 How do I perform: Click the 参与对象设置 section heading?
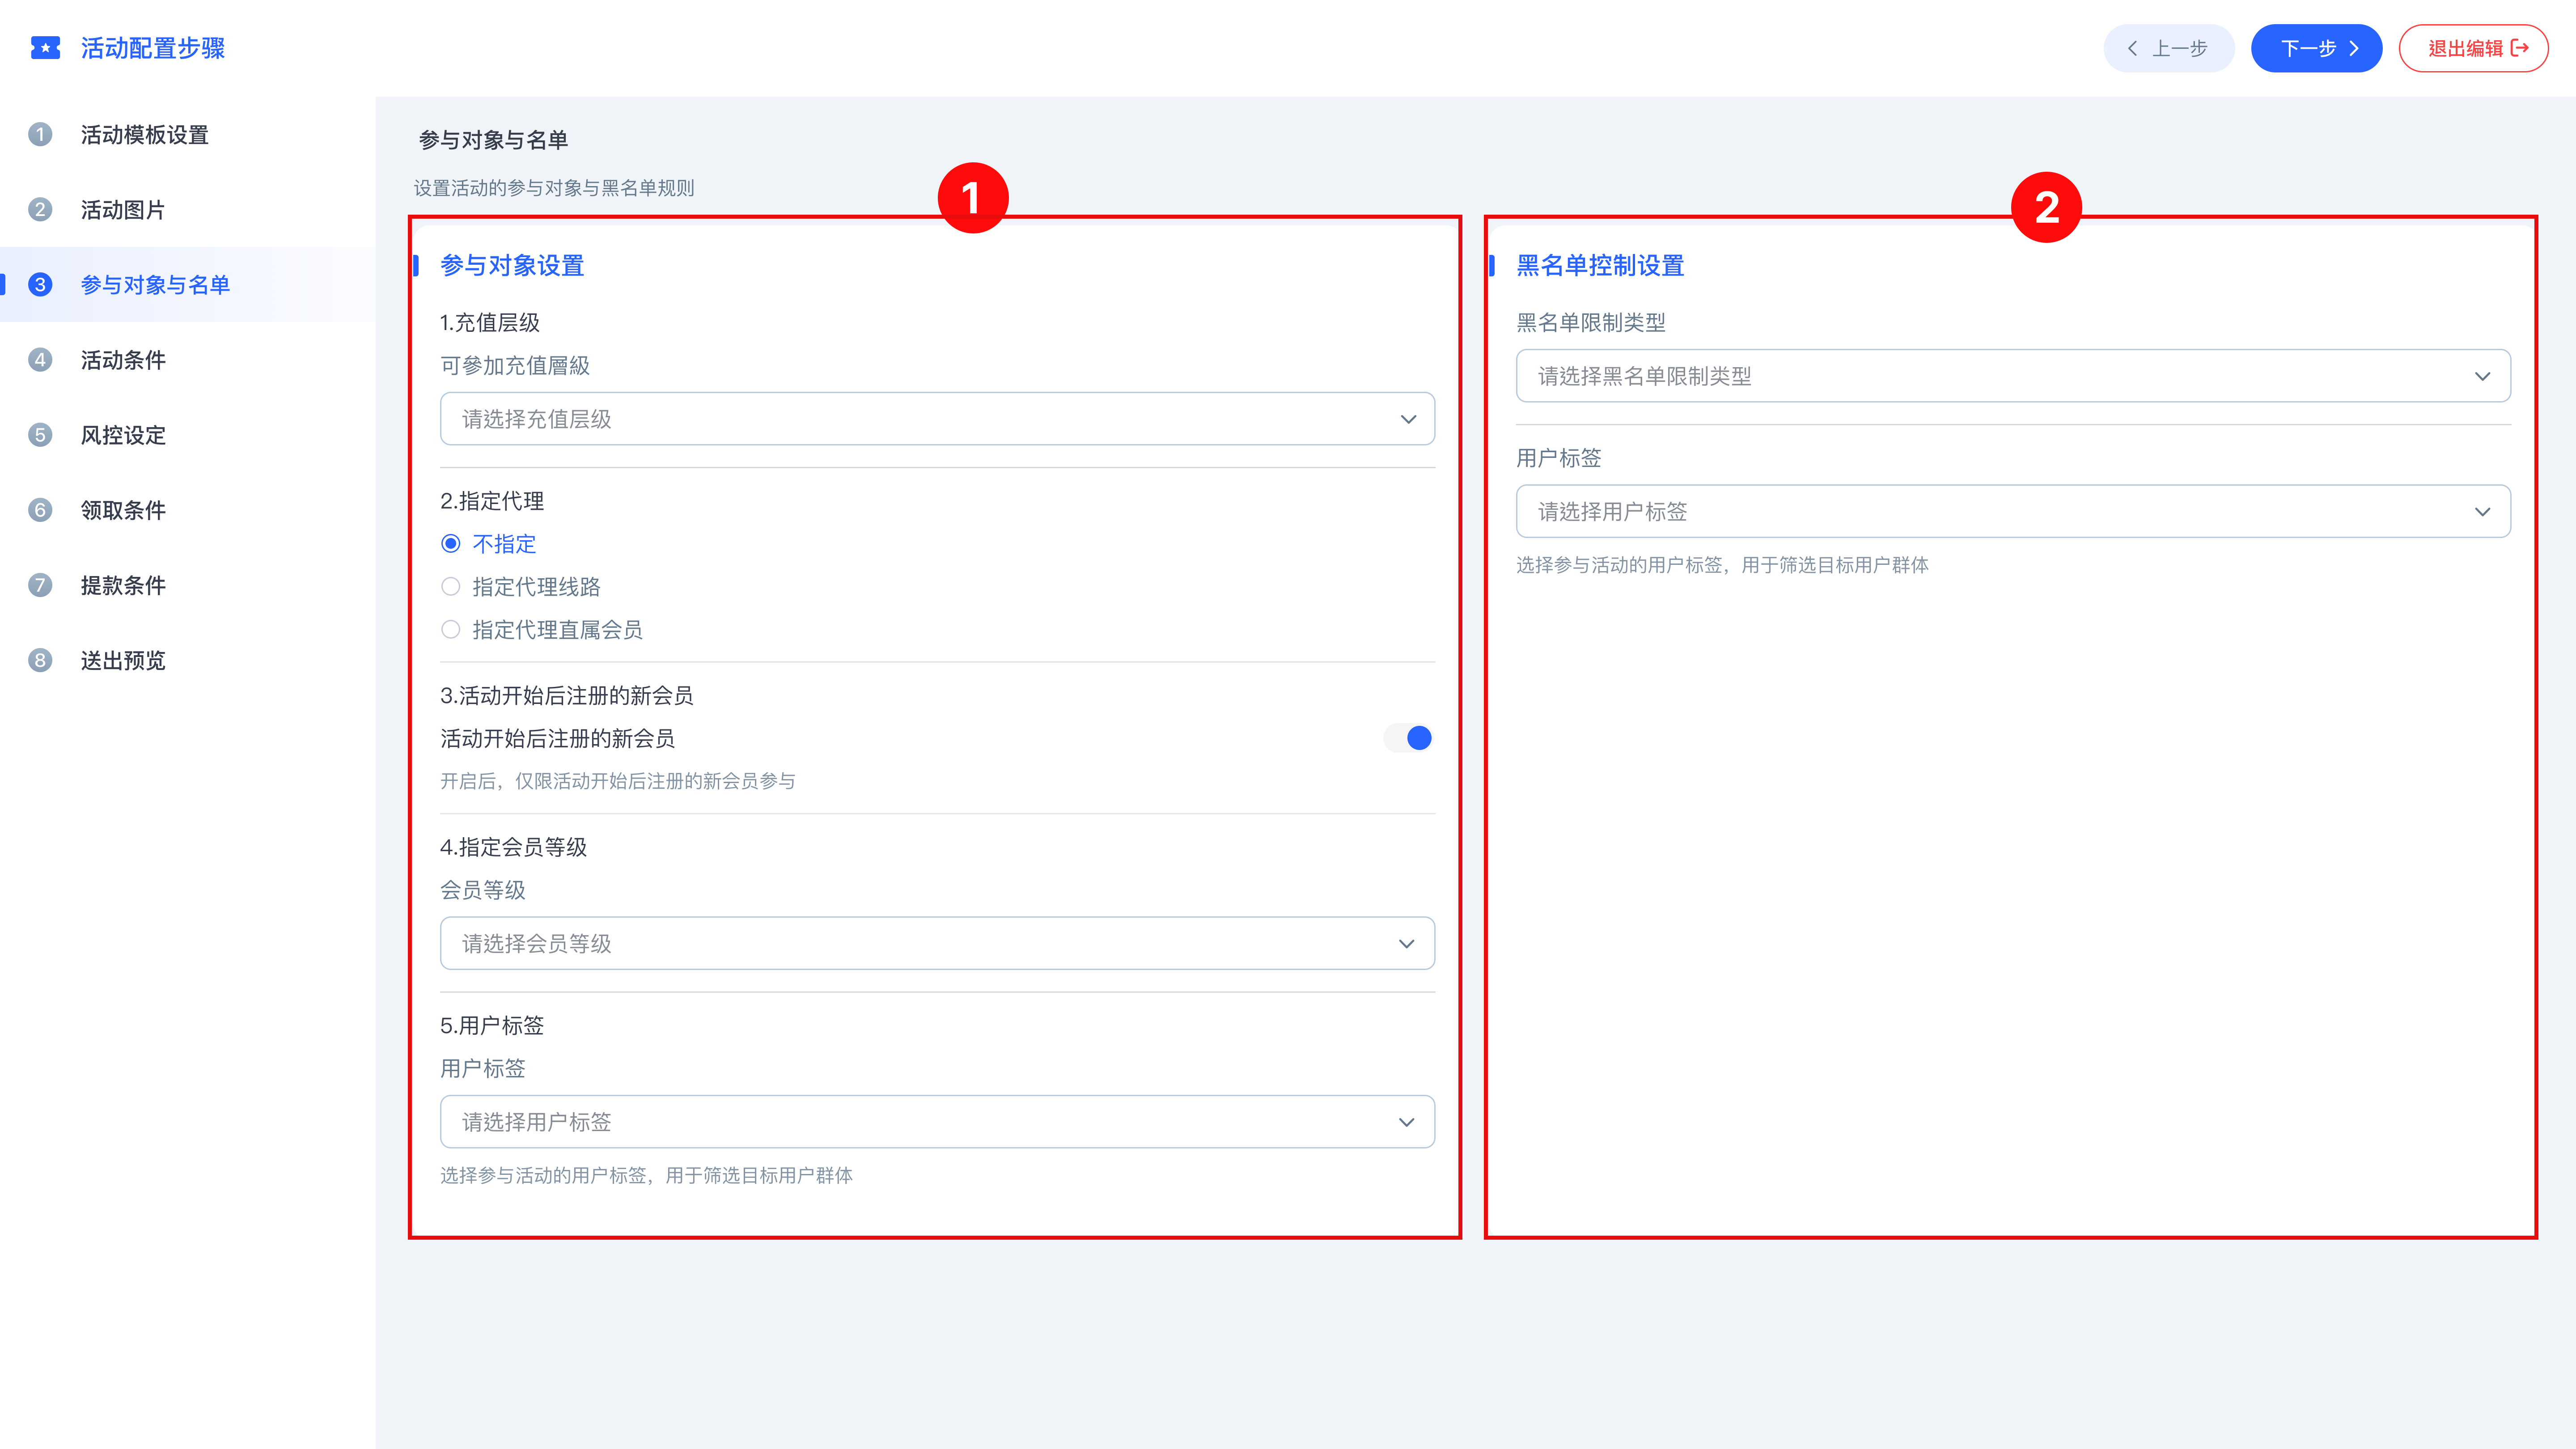click(512, 265)
